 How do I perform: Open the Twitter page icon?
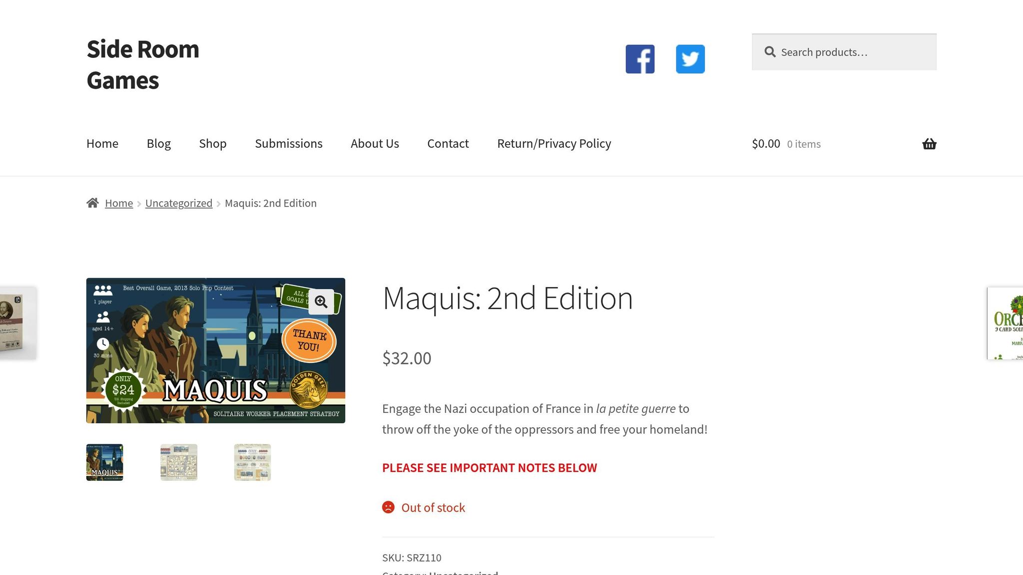[x=690, y=59]
